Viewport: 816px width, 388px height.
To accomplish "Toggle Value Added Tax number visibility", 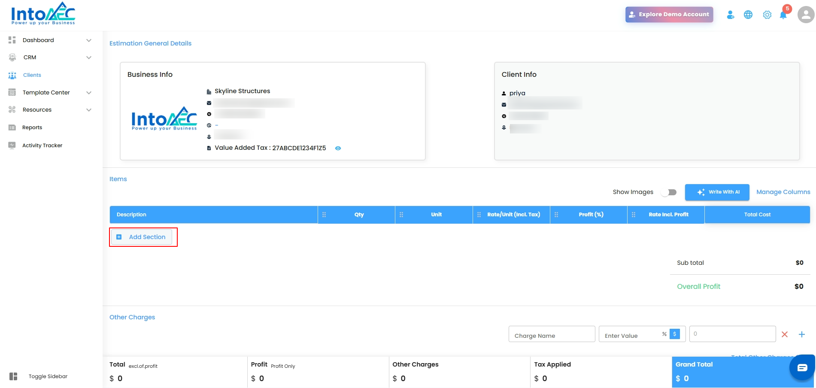I will pyautogui.click(x=338, y=148).
